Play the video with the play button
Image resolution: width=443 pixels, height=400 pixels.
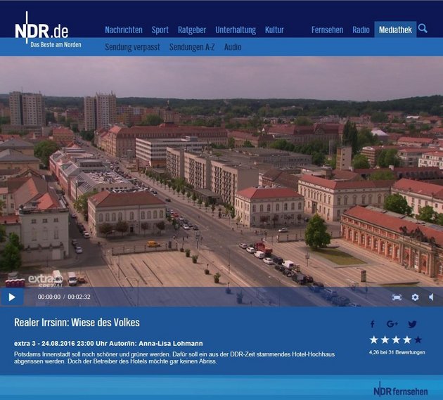[11, 297]
